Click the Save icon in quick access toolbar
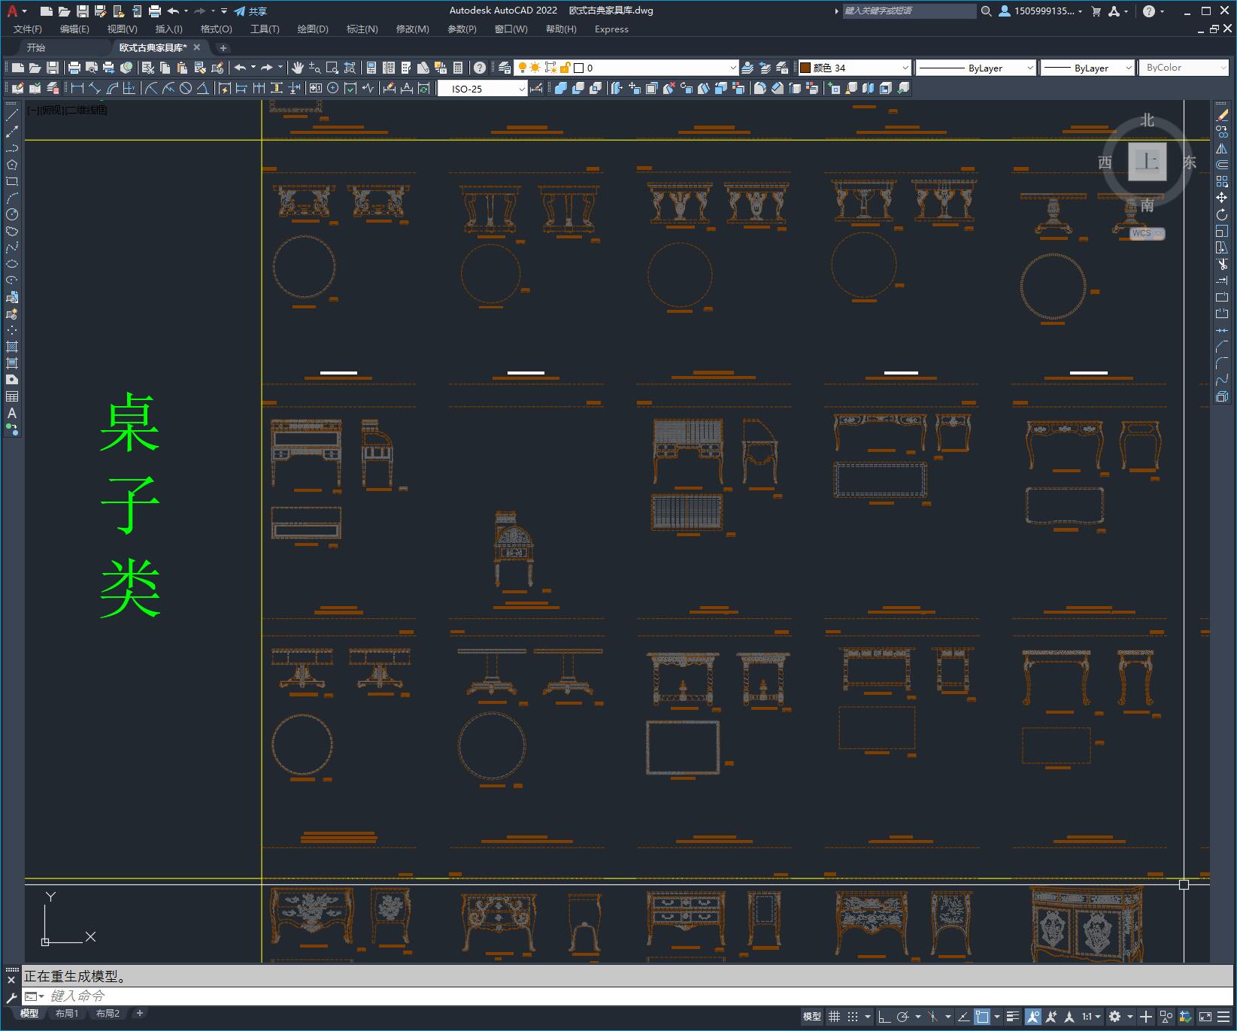 click(83, 11)
